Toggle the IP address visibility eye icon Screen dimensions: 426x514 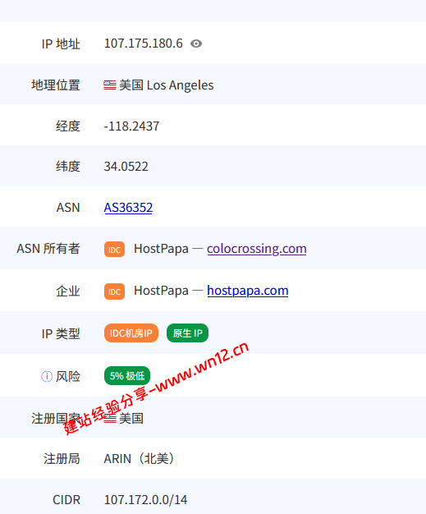196,44
